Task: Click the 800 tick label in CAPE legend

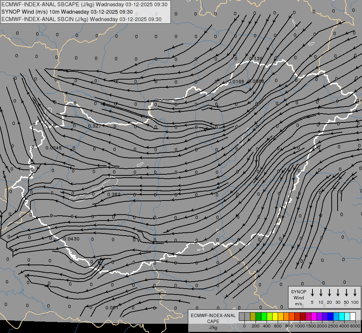Action: pos(289,326)
